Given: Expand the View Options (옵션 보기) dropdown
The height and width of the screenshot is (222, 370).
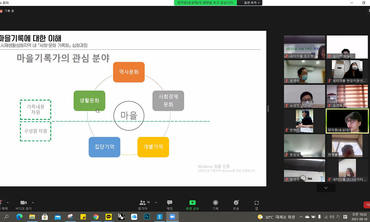Looking at the screenshot, I should click(252, 3).
